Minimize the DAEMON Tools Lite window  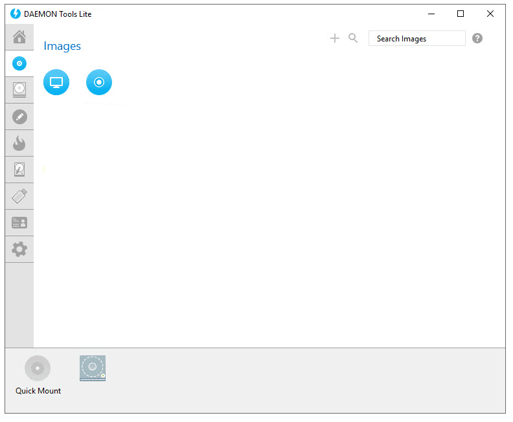[x=431, y=14]
